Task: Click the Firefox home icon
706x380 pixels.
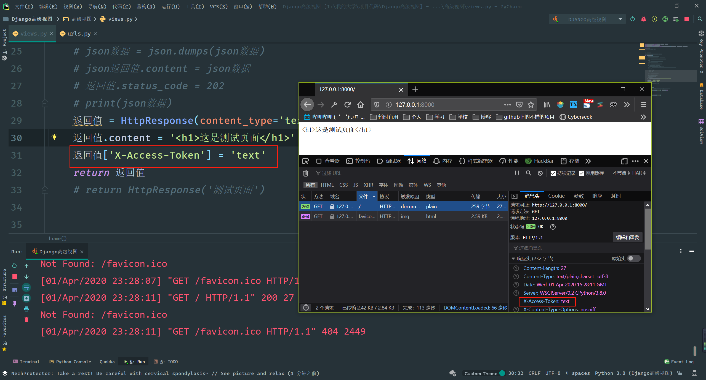Action: [x=360, y=105]
